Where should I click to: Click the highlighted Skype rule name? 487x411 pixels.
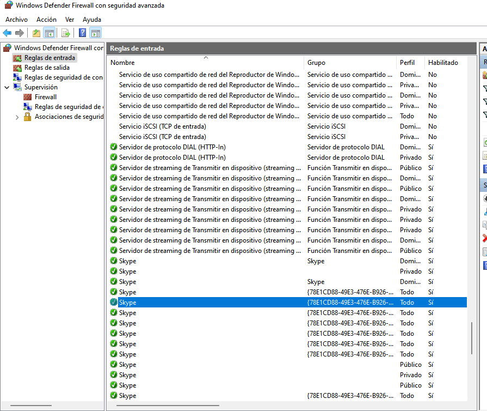pos(128,303)
